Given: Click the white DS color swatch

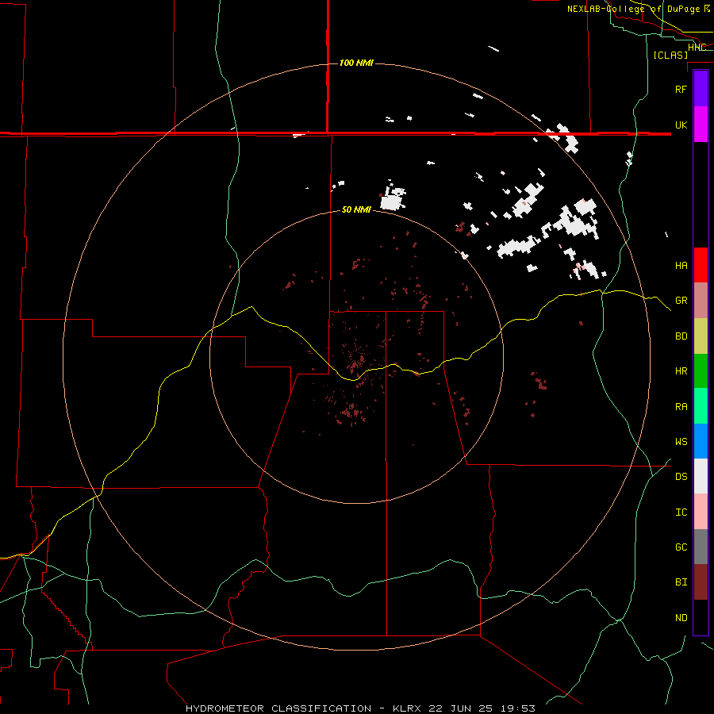Looking at the screenshot, I should 701,476.
